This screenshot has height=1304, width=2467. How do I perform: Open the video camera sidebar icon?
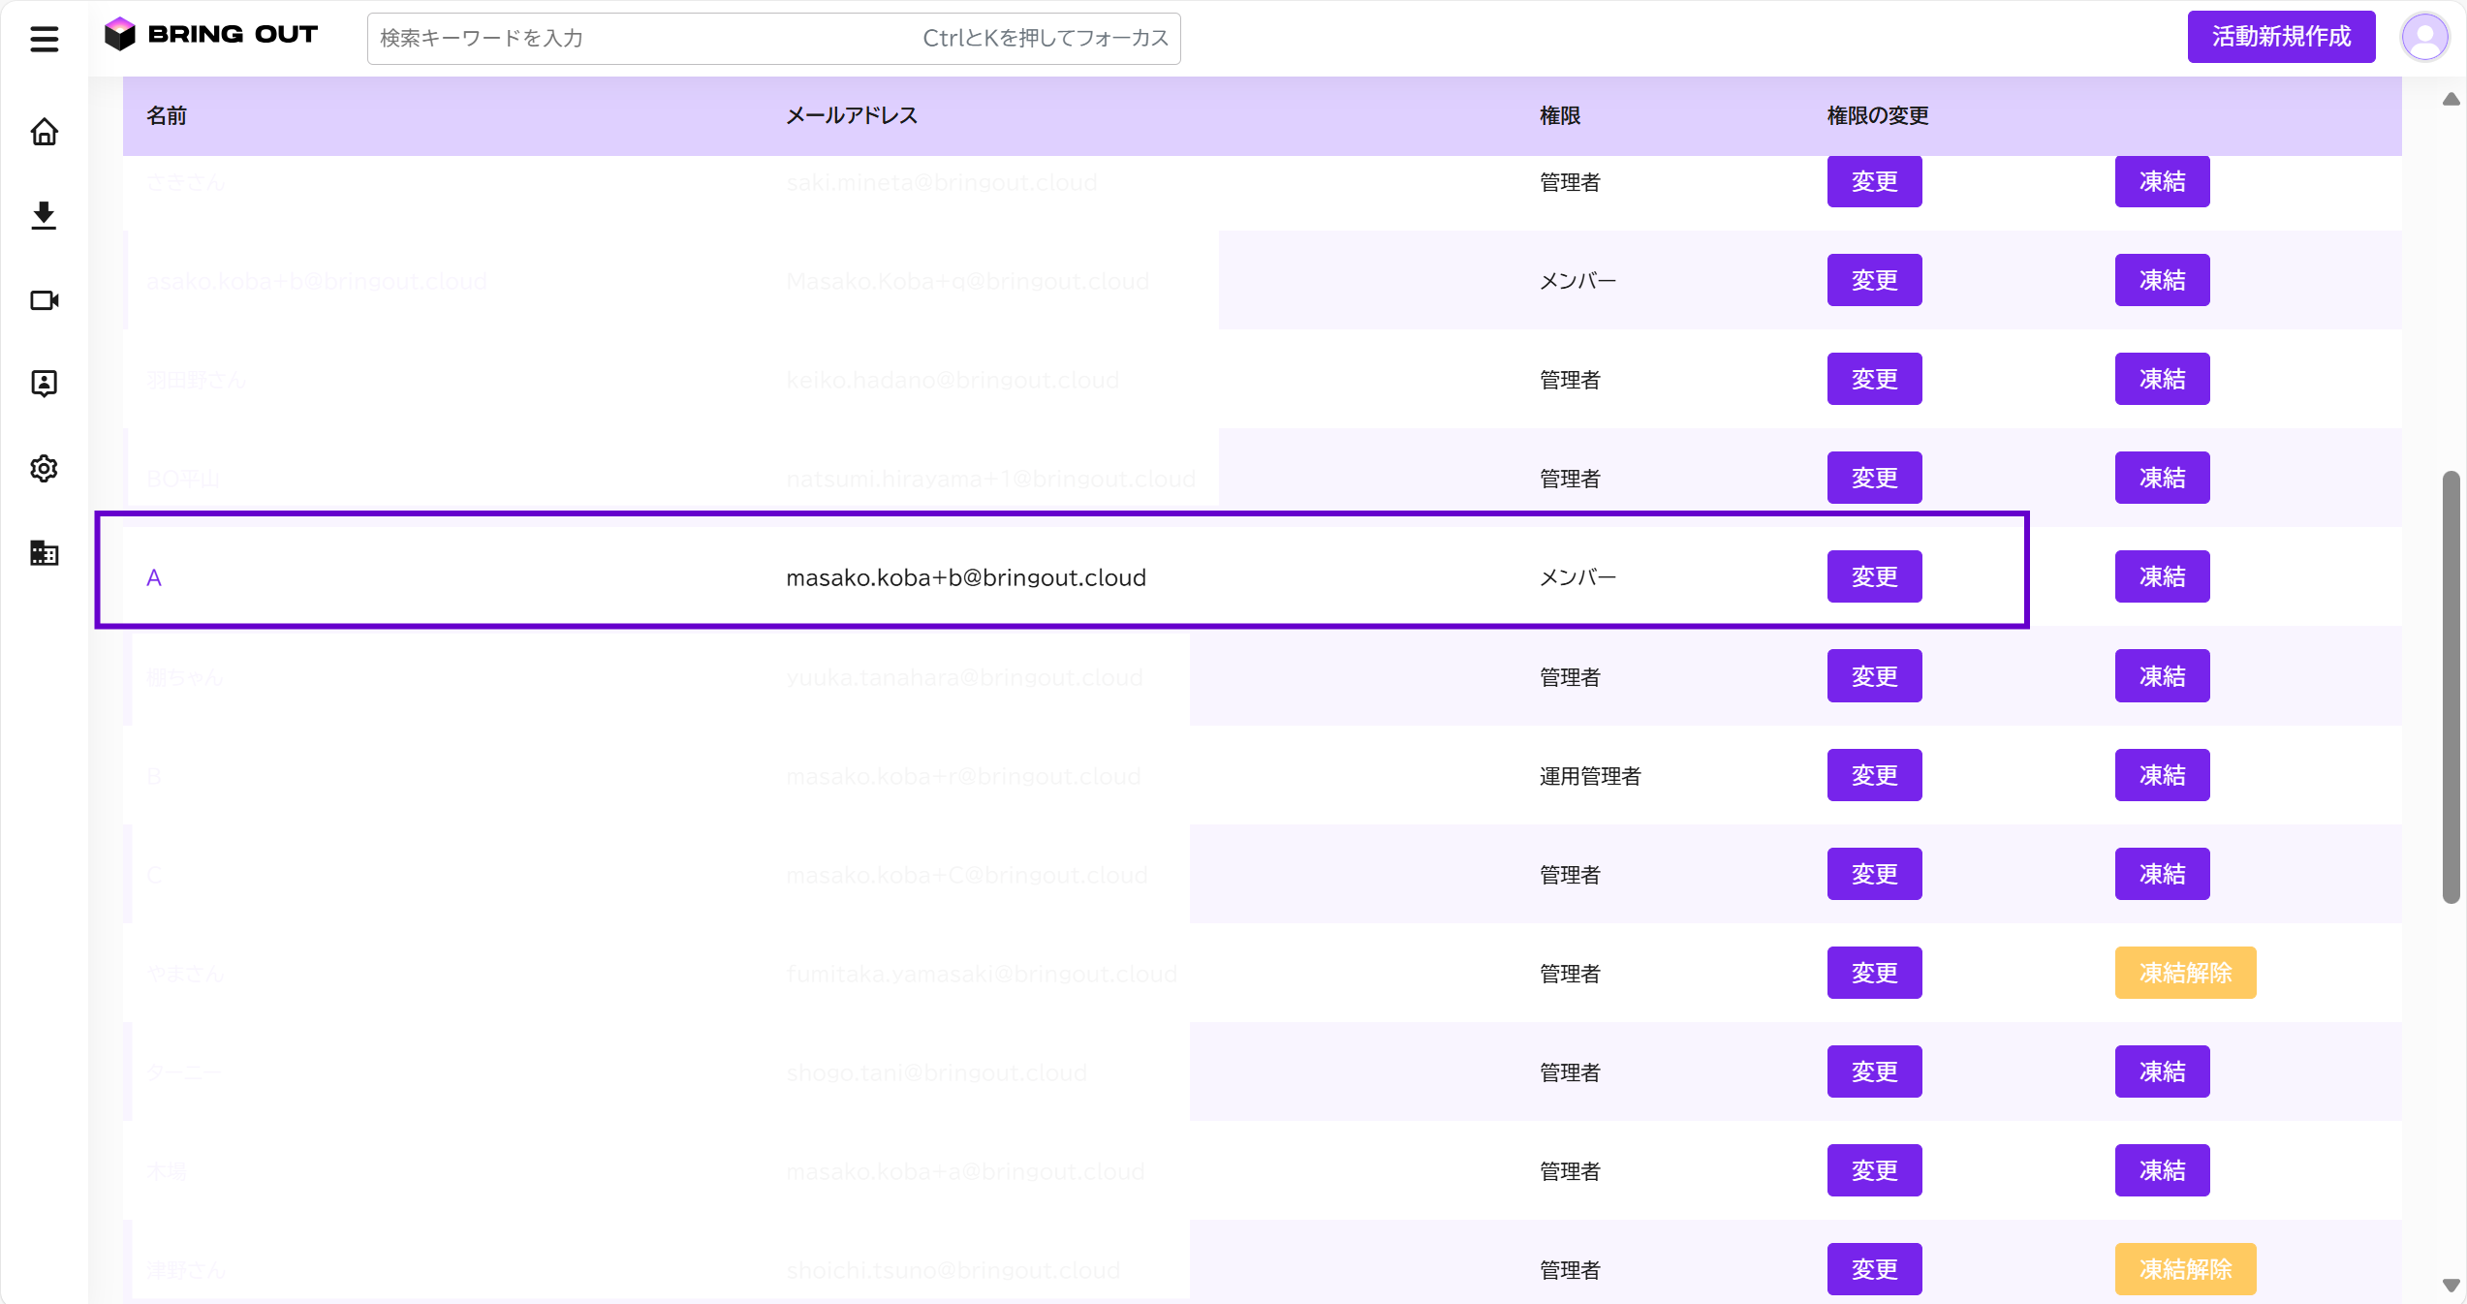click(x=44, y=300)
